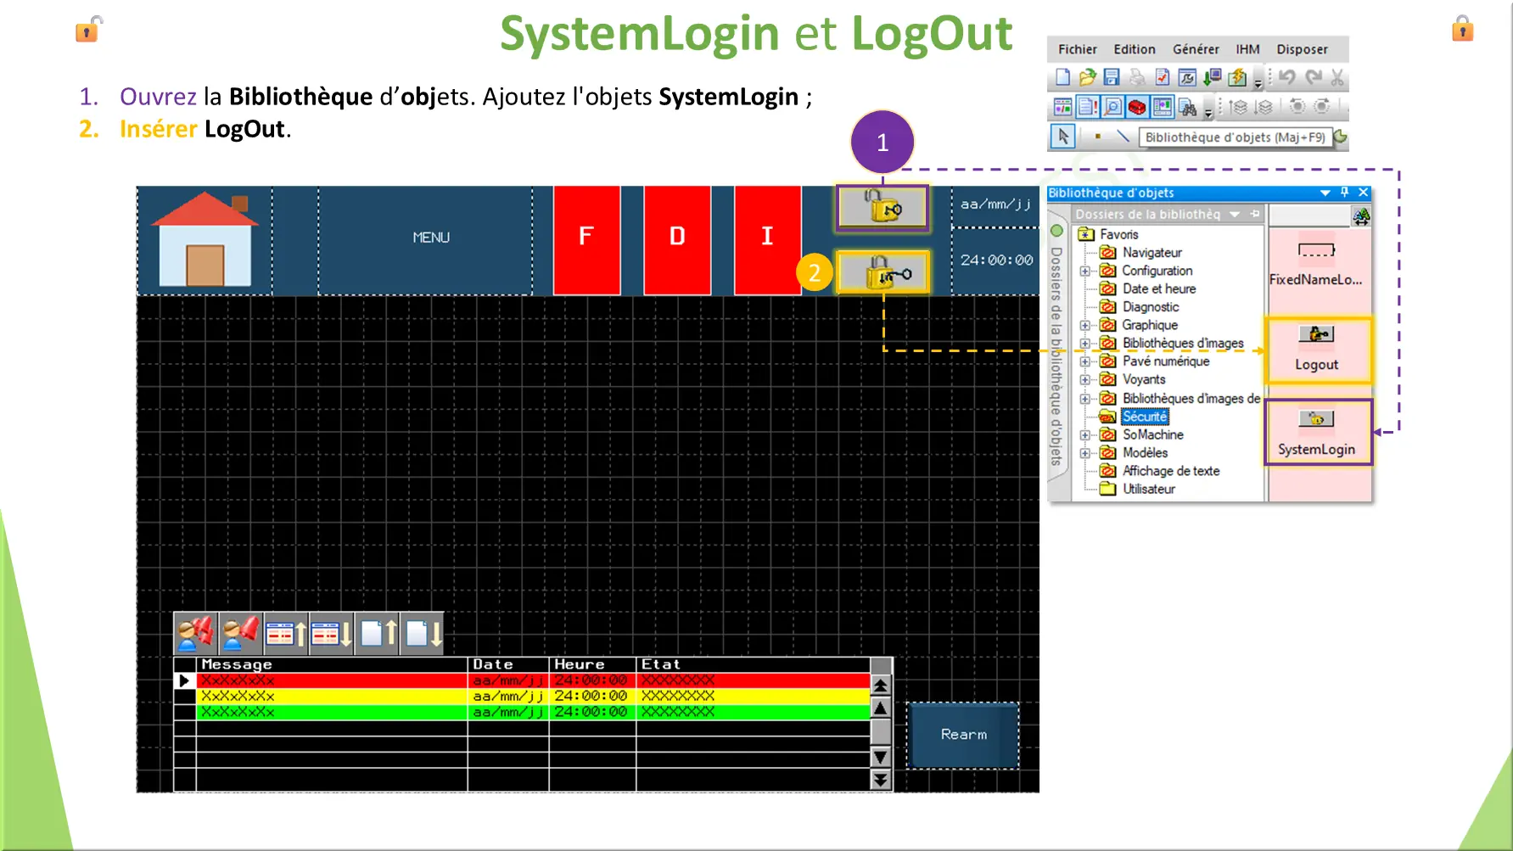Open the Edition menu
The image size is (1513, 851).
pyautogui.click(x=1134, y=49)
